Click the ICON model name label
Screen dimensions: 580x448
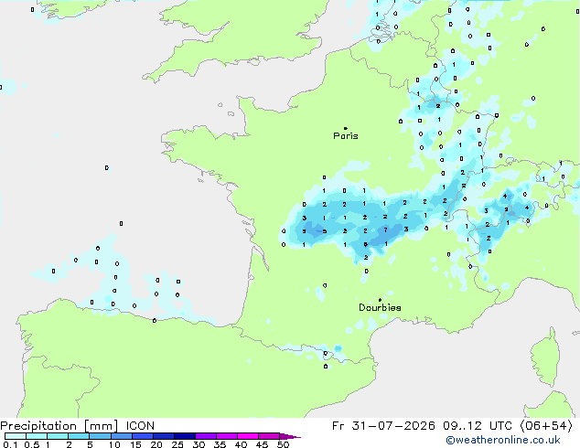(x=140, y=426)
